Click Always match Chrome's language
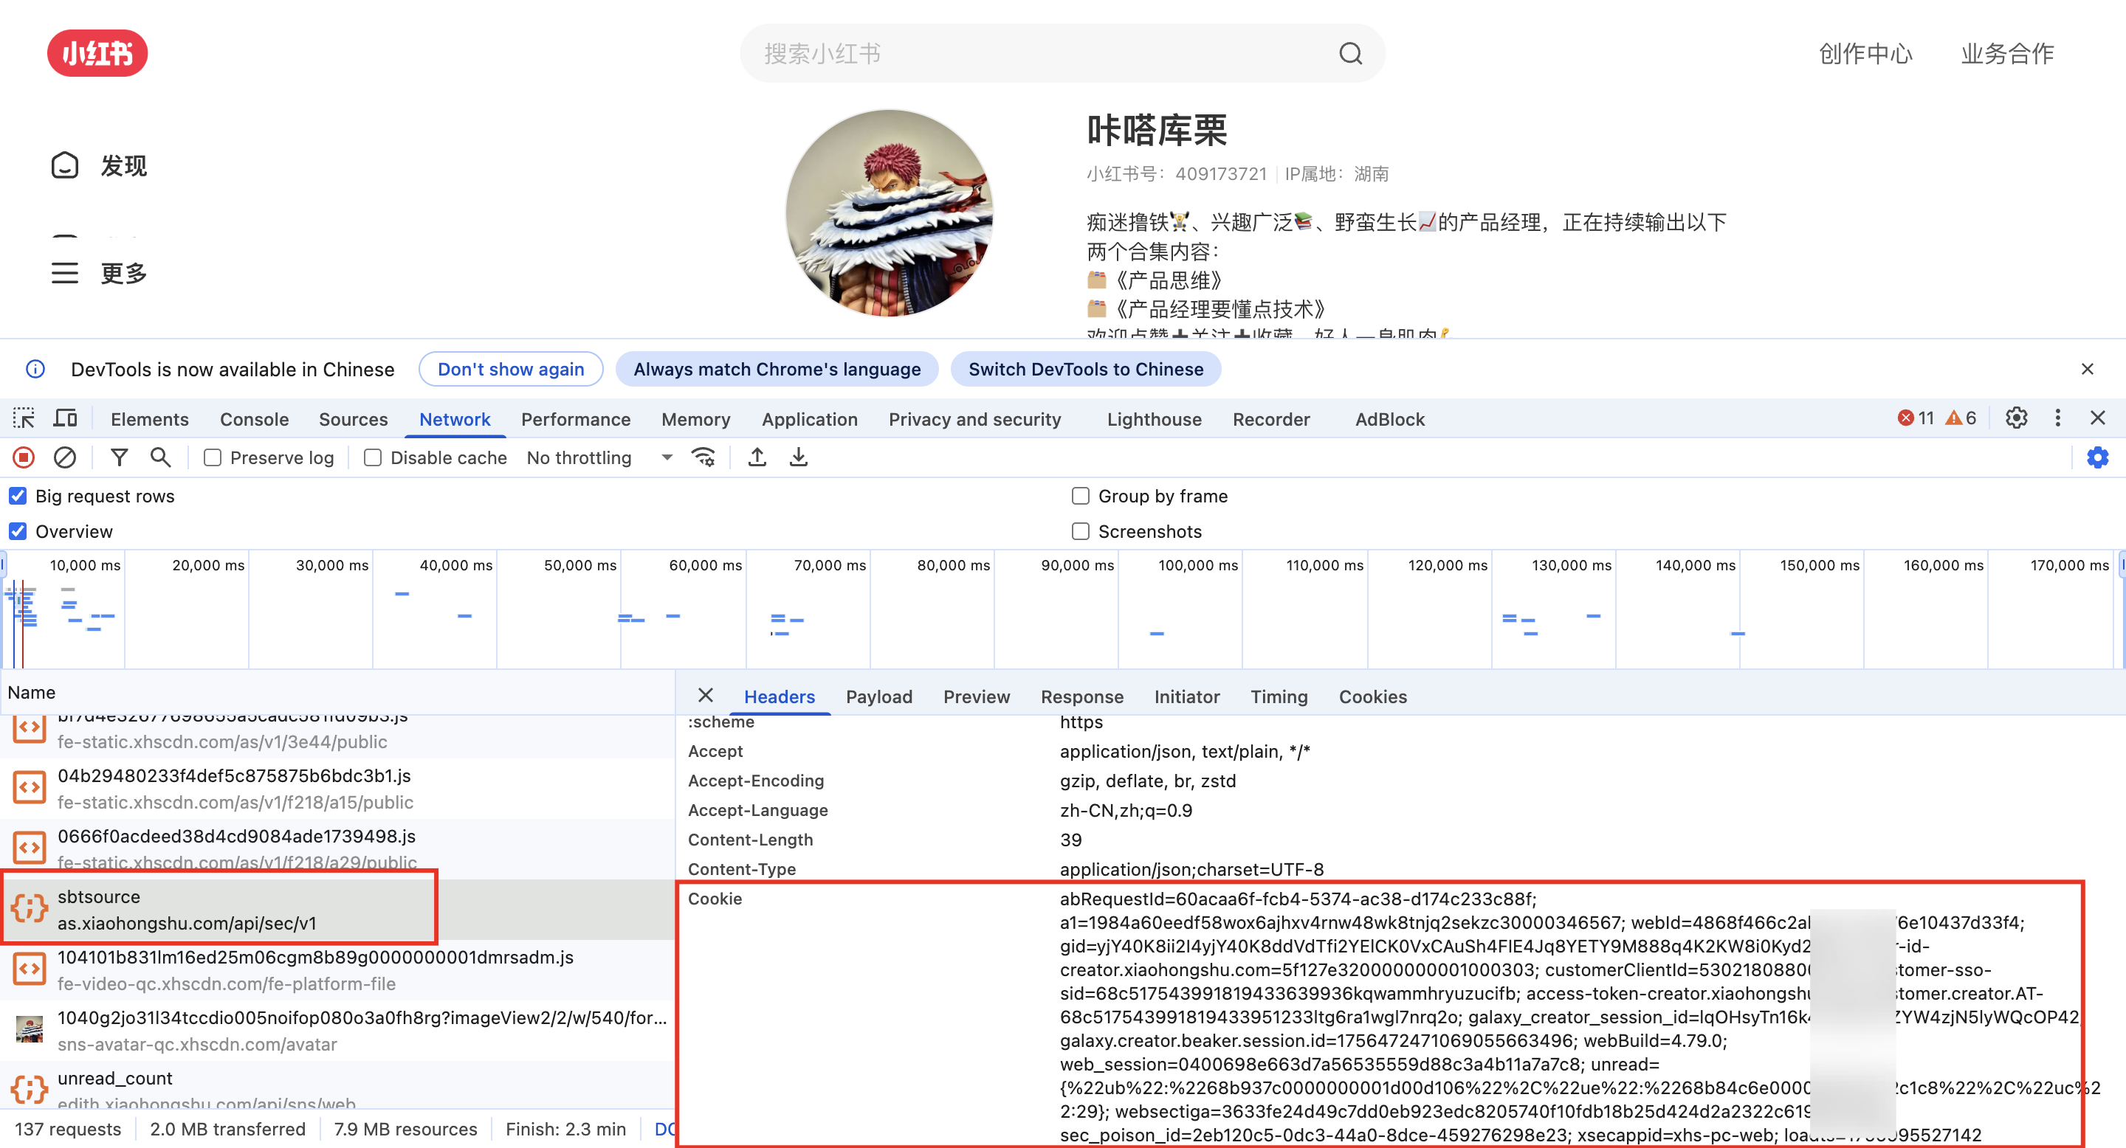This screenshot has width=2126, height=1148. 777,369
